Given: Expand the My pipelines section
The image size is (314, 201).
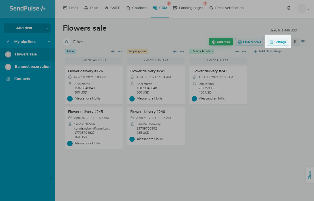Looking at the screenshot, I should click(x=49, y=42).
